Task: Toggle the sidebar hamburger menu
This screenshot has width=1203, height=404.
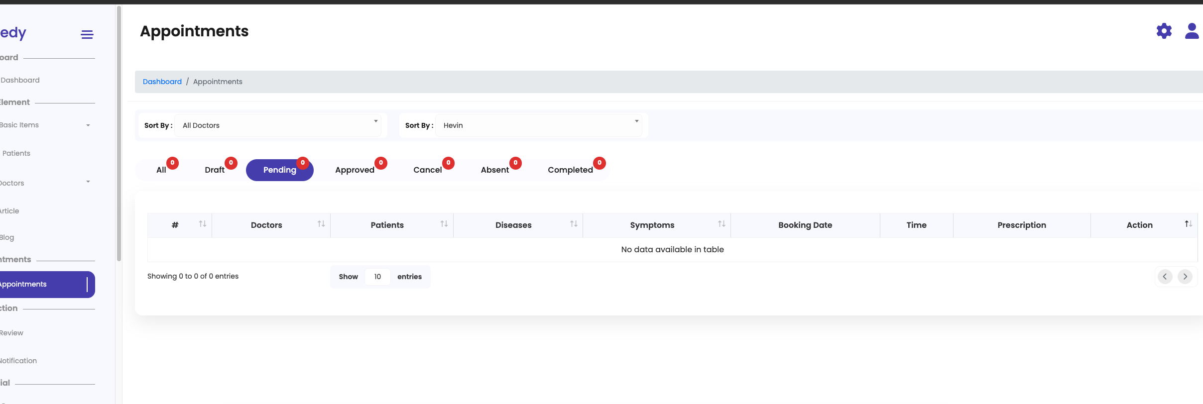Action: [87, 34]
